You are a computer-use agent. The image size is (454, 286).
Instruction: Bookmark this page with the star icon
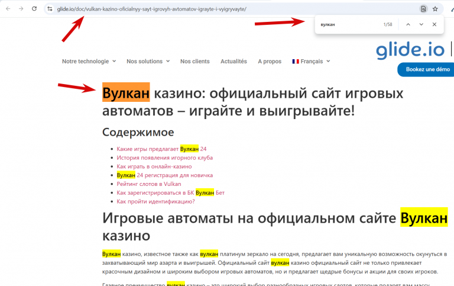[435, 9]
